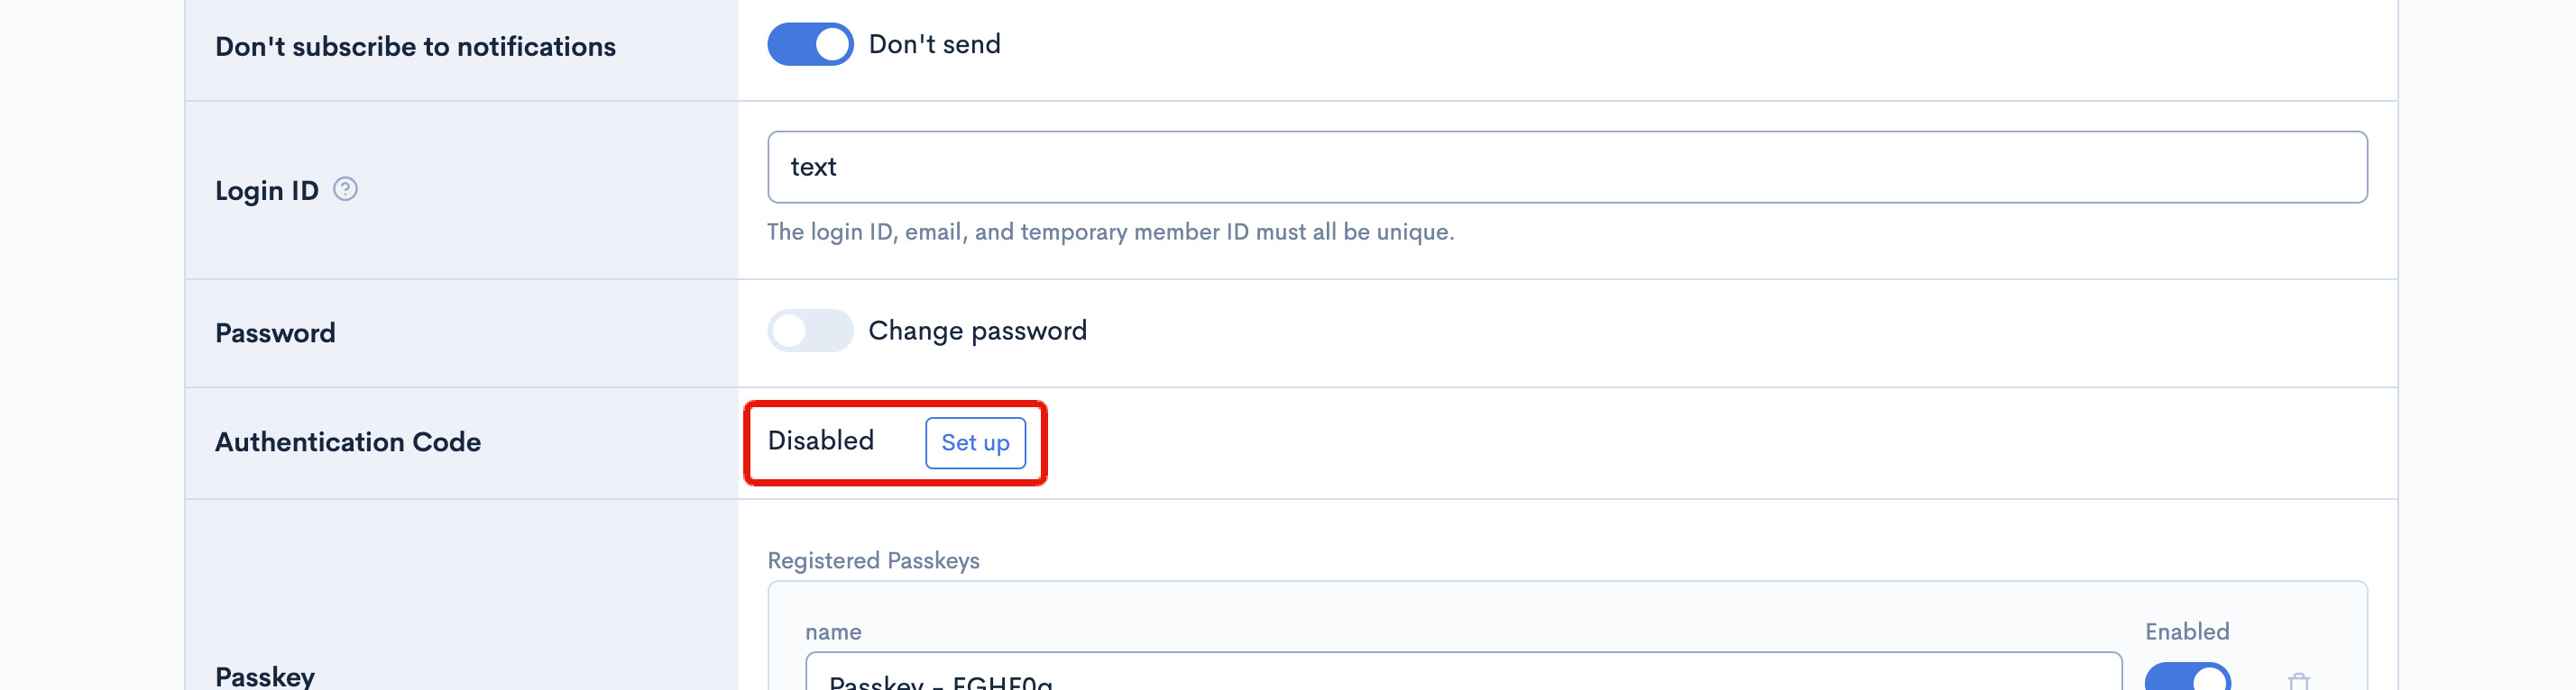2576x690 pixels.
Task: Click the name column header
Action: [x=832, y=631]
